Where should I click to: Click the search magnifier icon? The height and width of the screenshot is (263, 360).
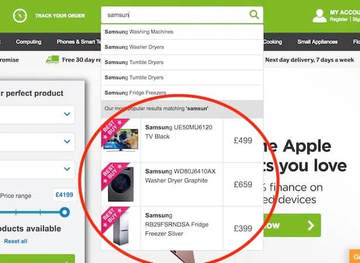[254, 15]
